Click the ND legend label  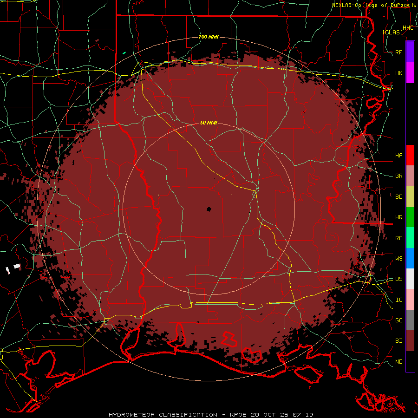click(x=399, y=361)
